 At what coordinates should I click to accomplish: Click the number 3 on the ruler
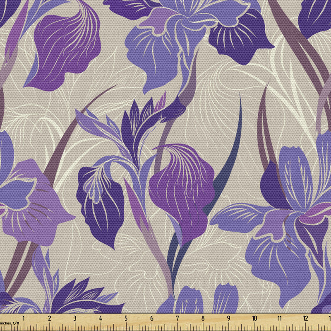pyautogui.click(x=75, y=318)
